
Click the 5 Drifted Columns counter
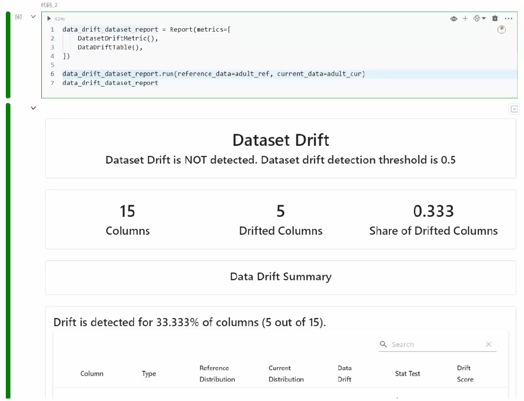click(x=281, y=220)
